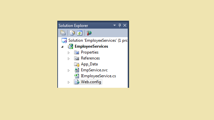
Task: Click the References folder icon
Action: 77,58
